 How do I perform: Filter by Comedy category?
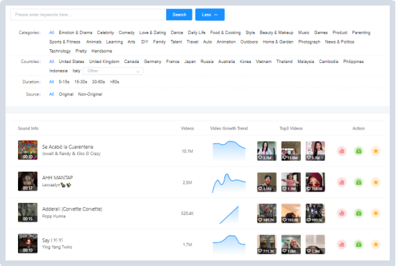(x=126, y=33)
